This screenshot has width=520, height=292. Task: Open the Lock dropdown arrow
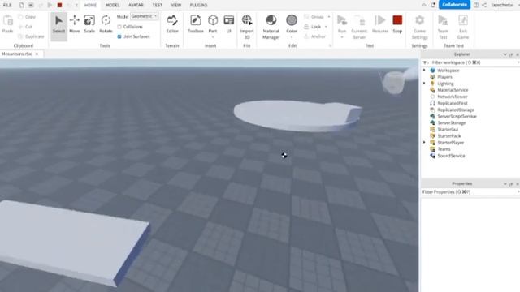point(326,27)
